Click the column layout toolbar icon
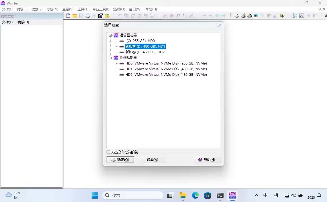This screenshot has width=327, height=202. coord(302,15)
